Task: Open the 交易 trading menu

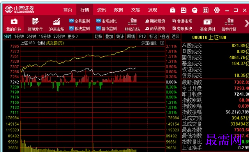Action: click(136, 10)
